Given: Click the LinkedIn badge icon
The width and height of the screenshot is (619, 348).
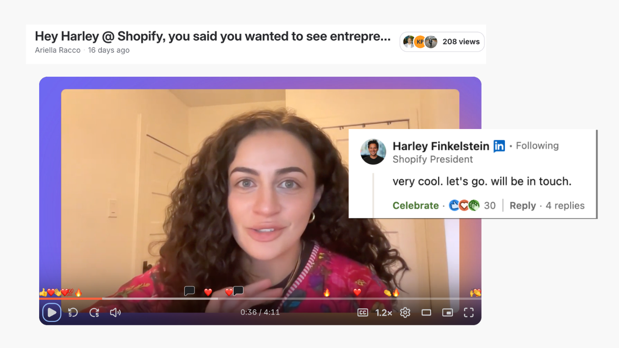Looking at the screenshot, I should point(499,146).
